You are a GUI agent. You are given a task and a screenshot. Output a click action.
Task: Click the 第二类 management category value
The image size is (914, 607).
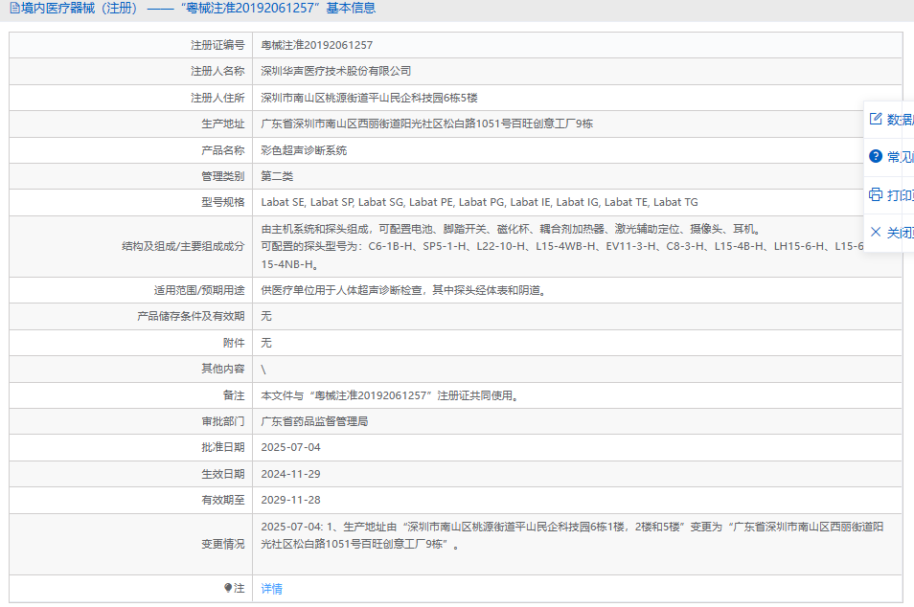[277, 176]
